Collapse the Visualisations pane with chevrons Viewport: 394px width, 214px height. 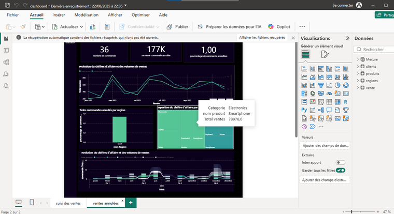point(347,39)
